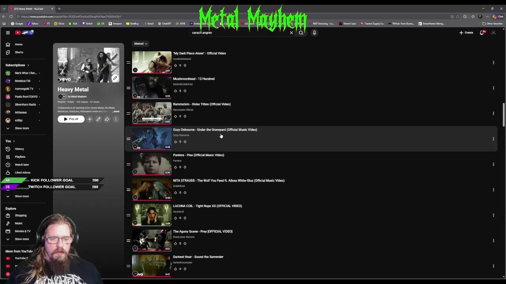
Task: Open options menu for Pantera - Piss
Action: 493,164
